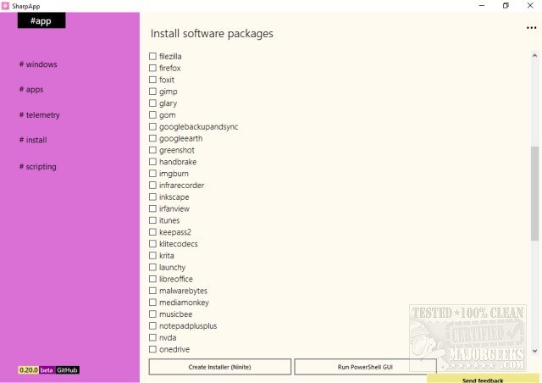Switch to # install section

33,140
